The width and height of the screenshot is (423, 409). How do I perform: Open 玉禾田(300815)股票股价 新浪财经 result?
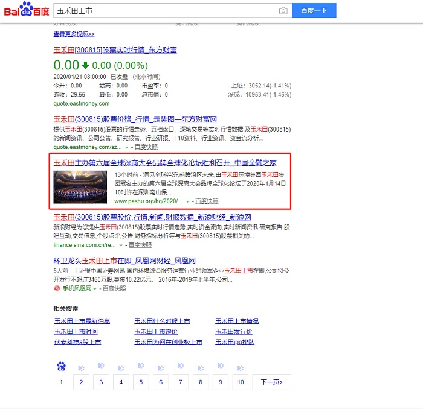pos(152,217)
